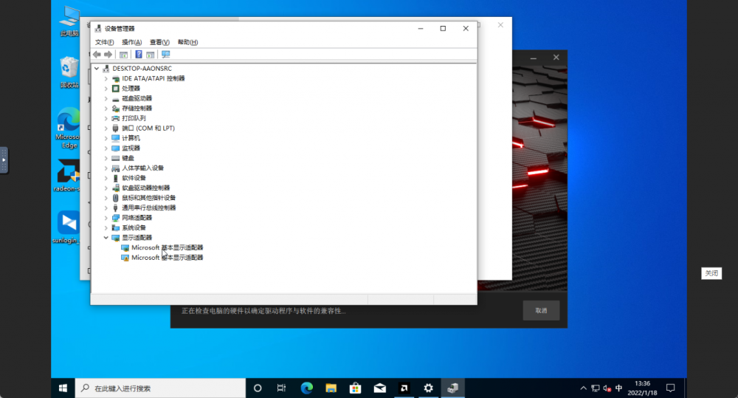The image size is (738, 398).
Task: Select the DESKTOP-AAONSRC computer icon
Action: pos(106,68)
